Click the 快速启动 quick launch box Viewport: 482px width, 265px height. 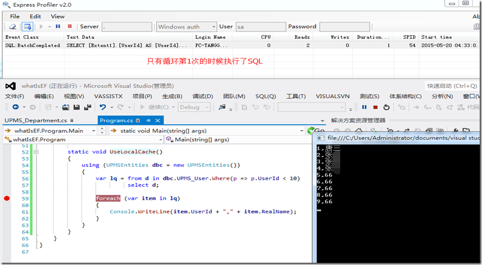click(x=451, y=86)
